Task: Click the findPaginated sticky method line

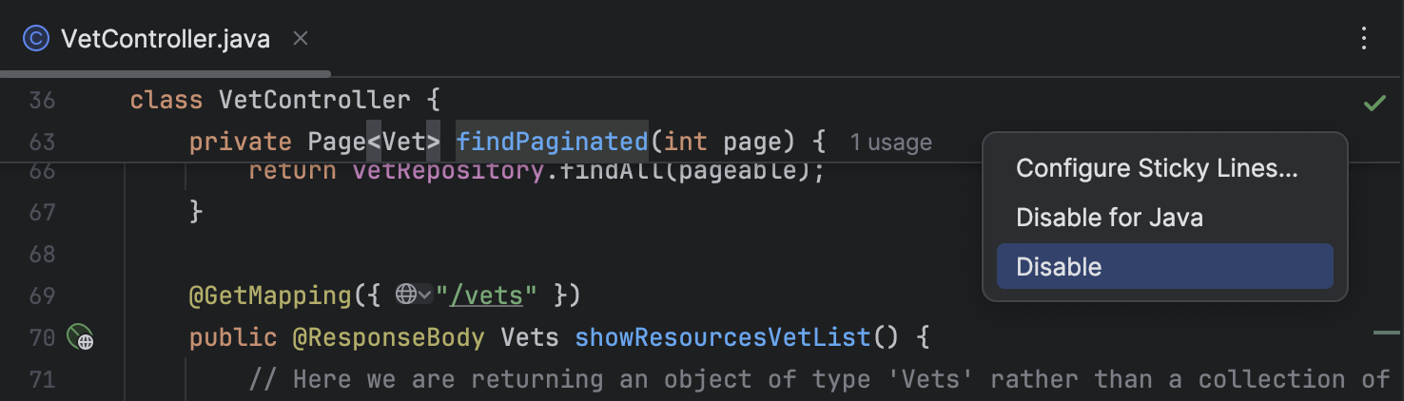Action: coord(506,142)
